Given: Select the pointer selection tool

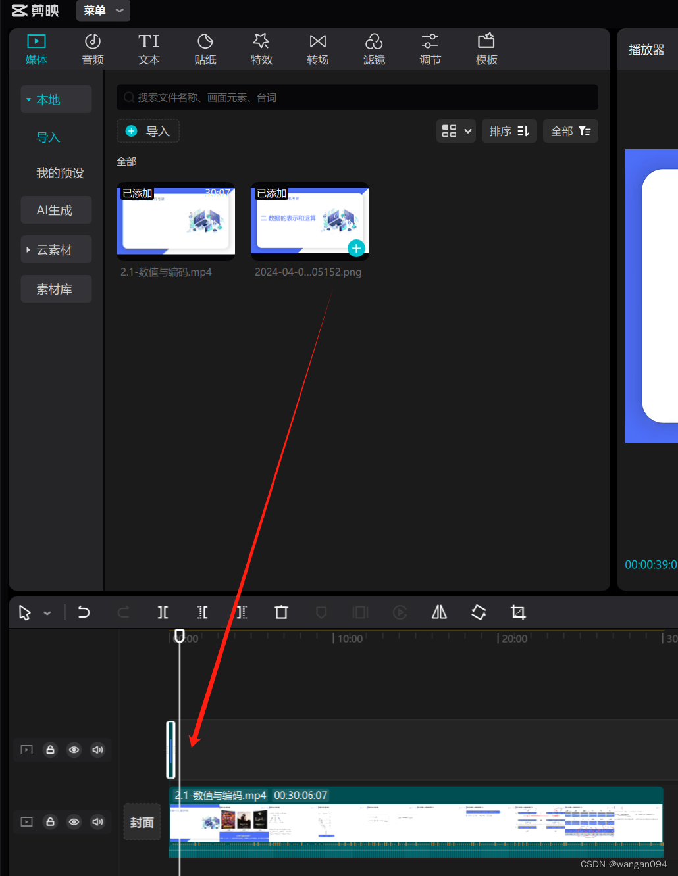Looking at the screenshot, I should (x=25, y=613).
